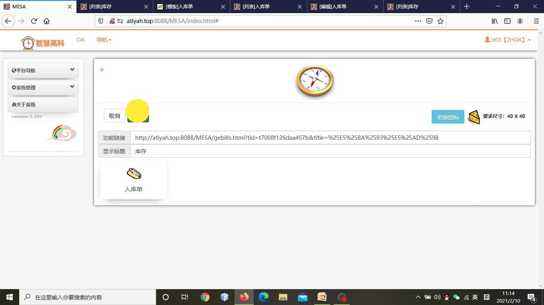Open tracking protection shield icon
This screenshot has height=305, width=544.
(101, 21)
